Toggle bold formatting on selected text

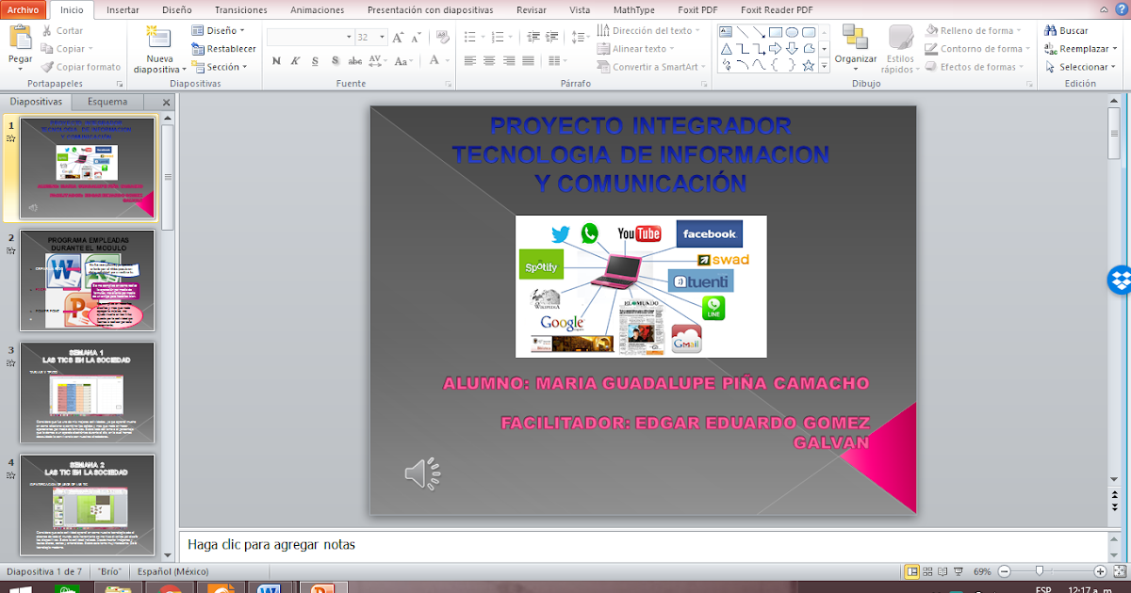pos(276,59)
